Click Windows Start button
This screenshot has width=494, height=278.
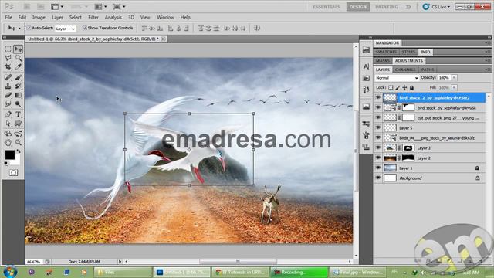10,271
